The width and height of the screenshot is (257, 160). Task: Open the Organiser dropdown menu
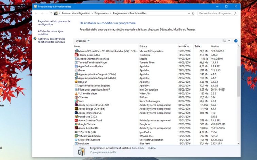[x=82, y=41]
